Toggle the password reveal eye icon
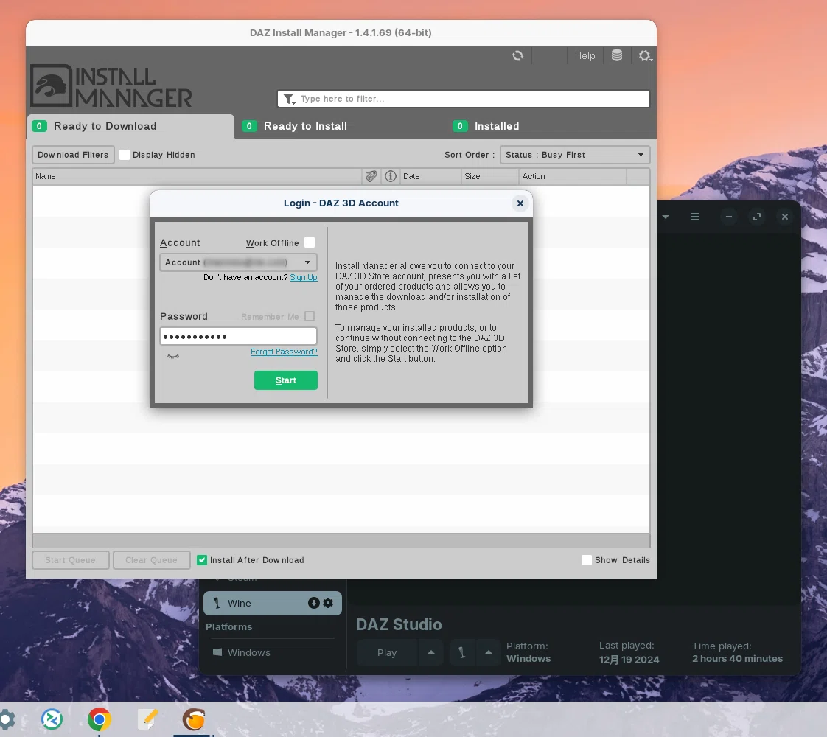The width and height of the screenshot is (827, 737). (x=173, y=357)
